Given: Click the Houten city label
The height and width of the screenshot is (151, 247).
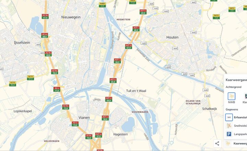Looking at the screenshot, I should tap(172, 37).
